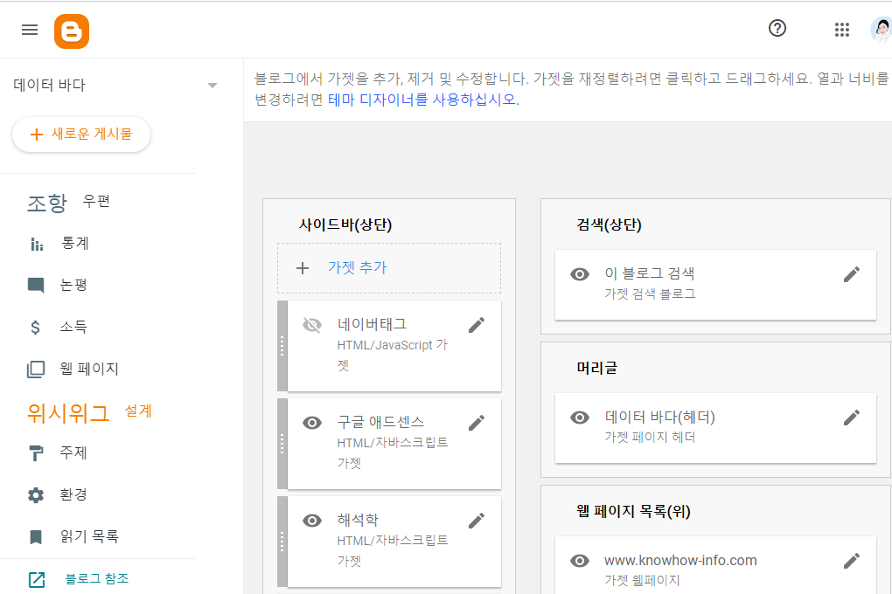
Task: Open the Help question mark icon
Action: [777, 28]
